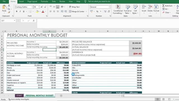The image size is (179, 101).
Task: Click the Paste clipboard icon
Action: (x=4, y=7)
